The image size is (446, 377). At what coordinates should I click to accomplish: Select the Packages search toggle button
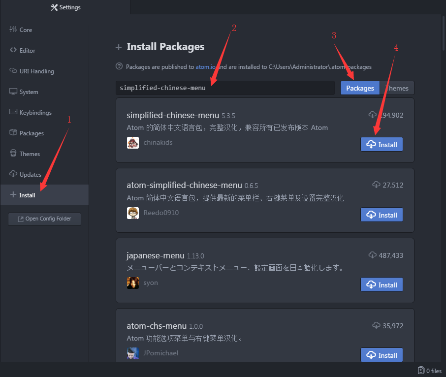pyautogui.click(x=360, y=88)
